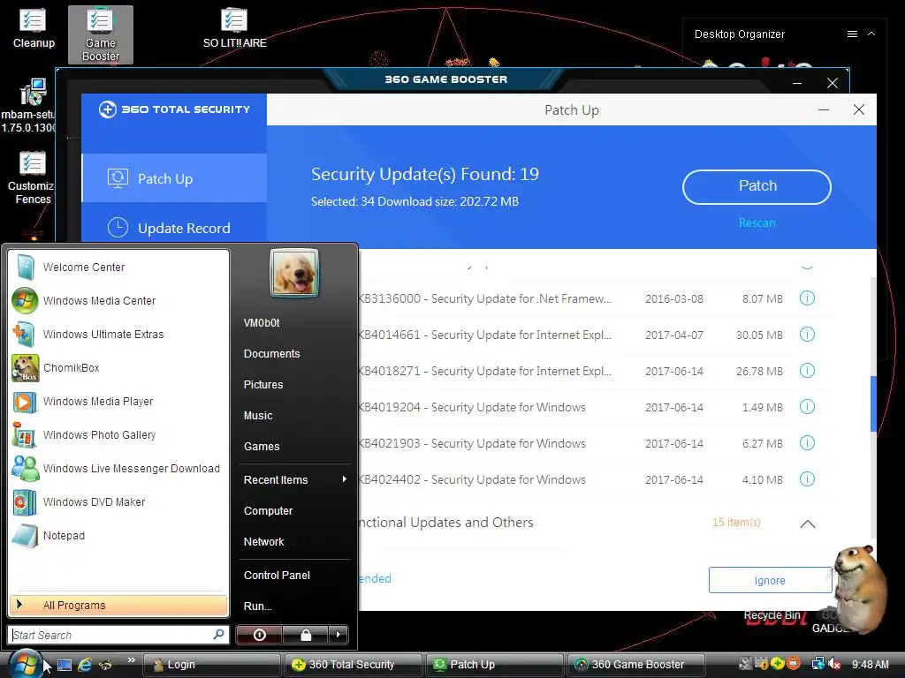Open Windows Ultimate Extras
The height and width of the screenshot is (678, 905).
click(118, 335)
